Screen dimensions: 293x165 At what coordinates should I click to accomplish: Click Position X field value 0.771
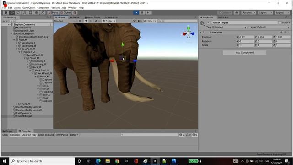[246, 37]
